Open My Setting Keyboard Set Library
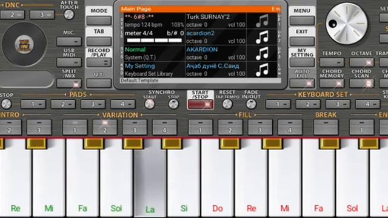Screen dimensions: 388x218 point(154,70)
